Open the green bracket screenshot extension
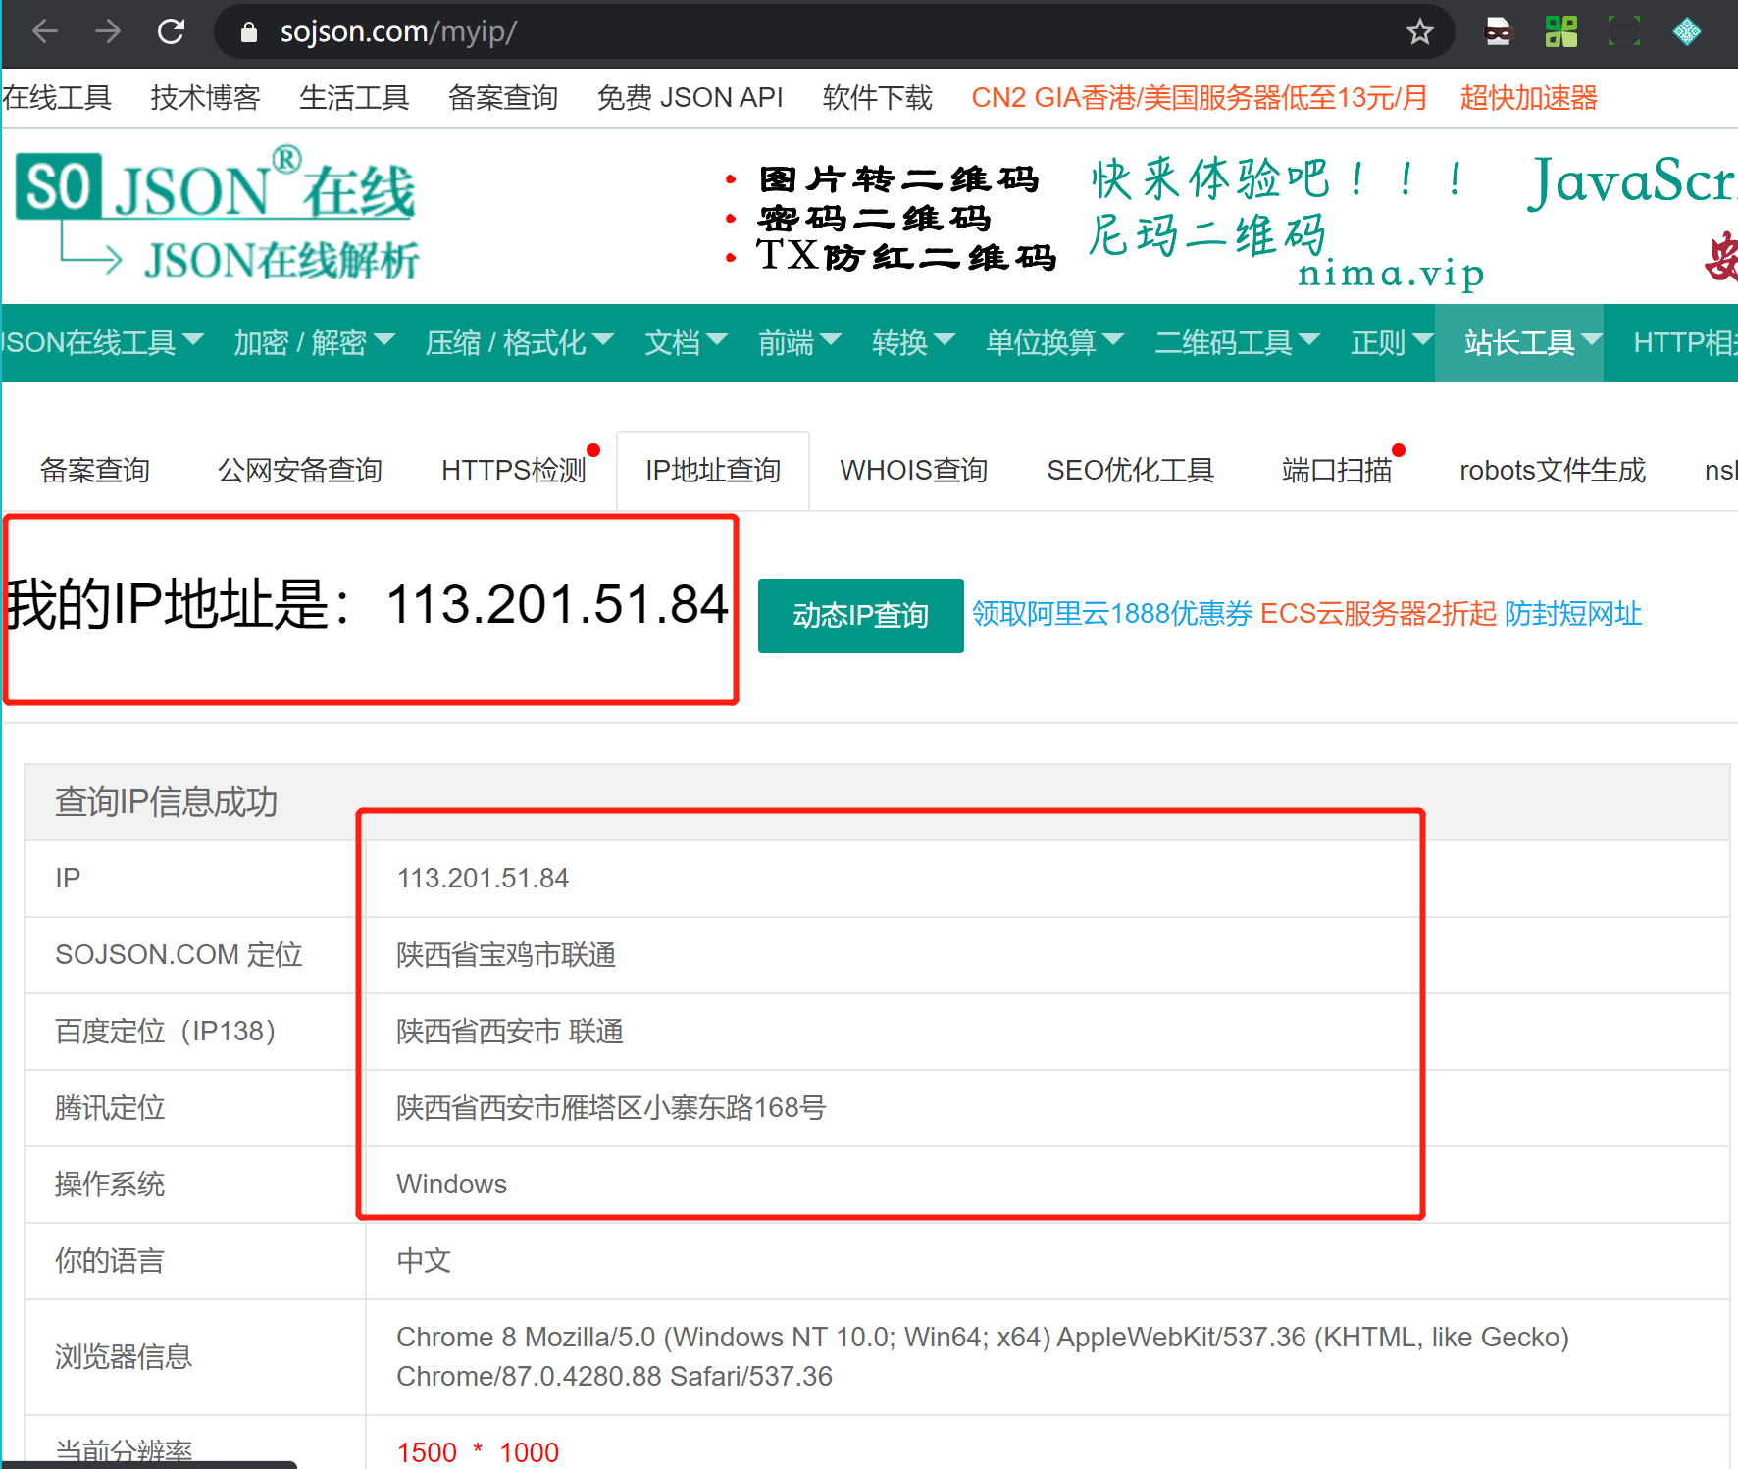 (1624, 31)
